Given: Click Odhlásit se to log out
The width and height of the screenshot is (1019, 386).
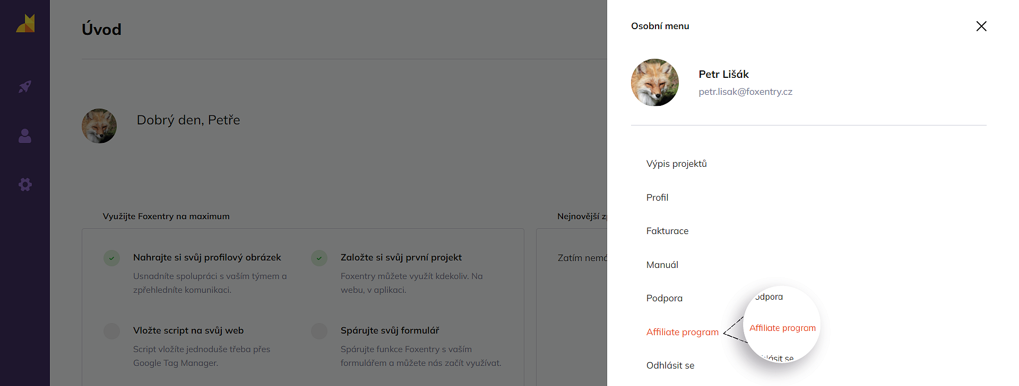Looking at the screenshot, I should [670, 365].
